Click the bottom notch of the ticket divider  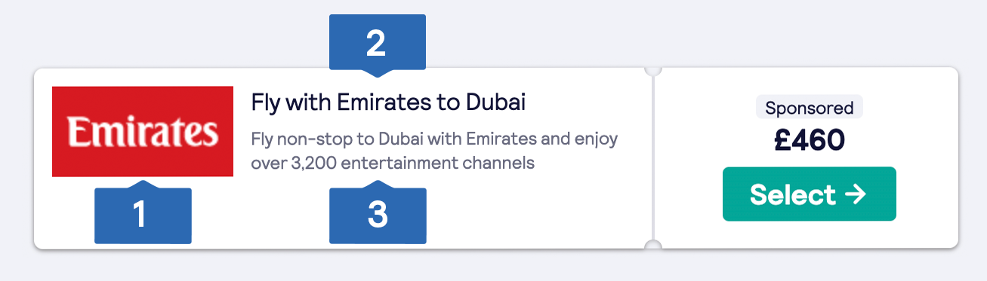pyautogui.click(x=653, y=246)
